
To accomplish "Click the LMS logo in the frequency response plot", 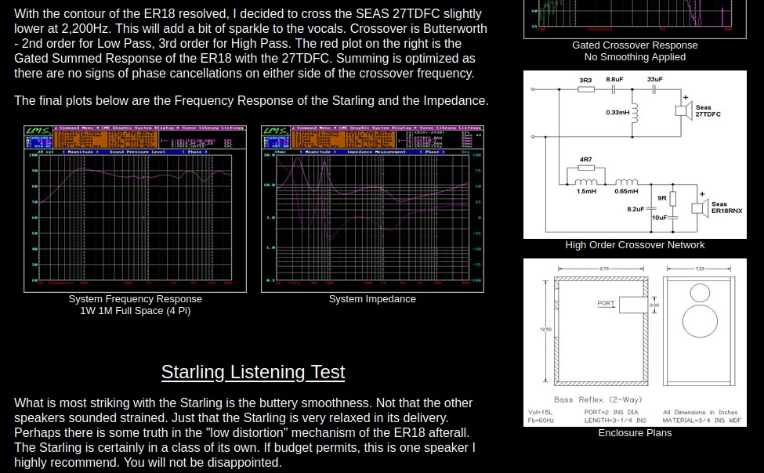I will click(x=38, y=131).
